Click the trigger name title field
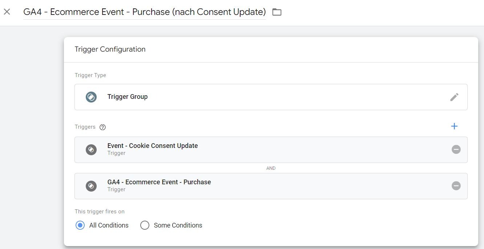Image resolution: width=484 pixels, height=249 pixels. coord(144,12)
